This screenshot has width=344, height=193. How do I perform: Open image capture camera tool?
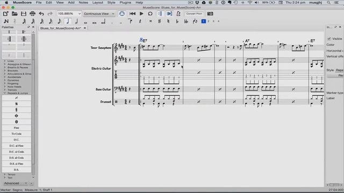[x=210, y=14]
